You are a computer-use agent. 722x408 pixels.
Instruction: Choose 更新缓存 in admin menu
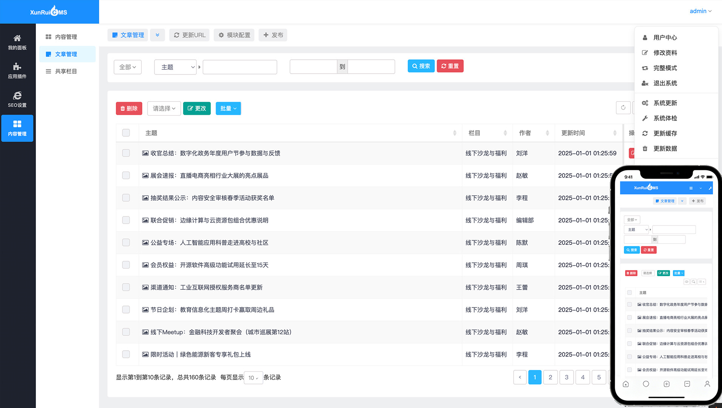pos(665,133)
